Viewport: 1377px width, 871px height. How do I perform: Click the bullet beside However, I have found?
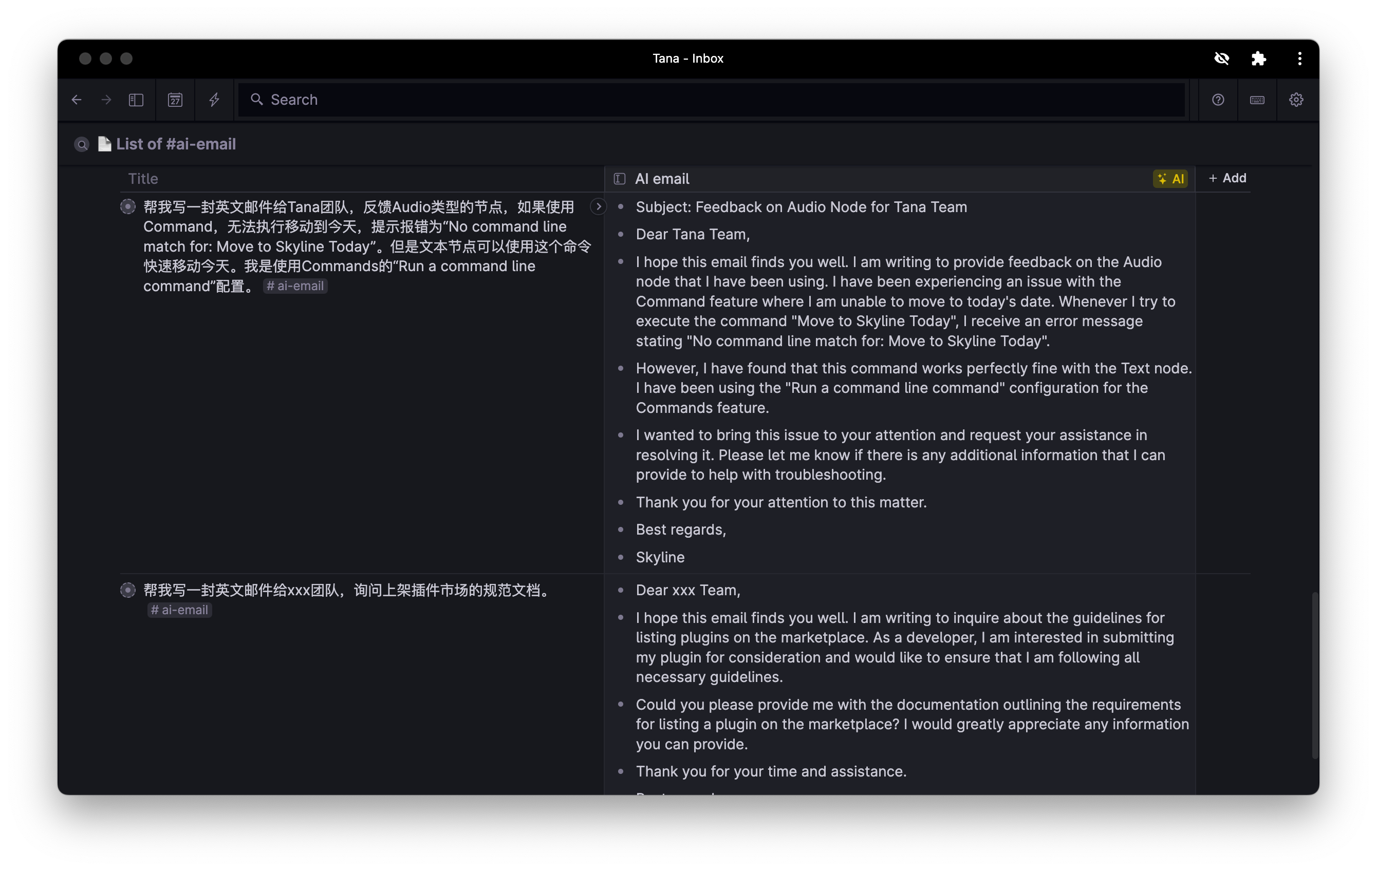(x=621, y=368)
